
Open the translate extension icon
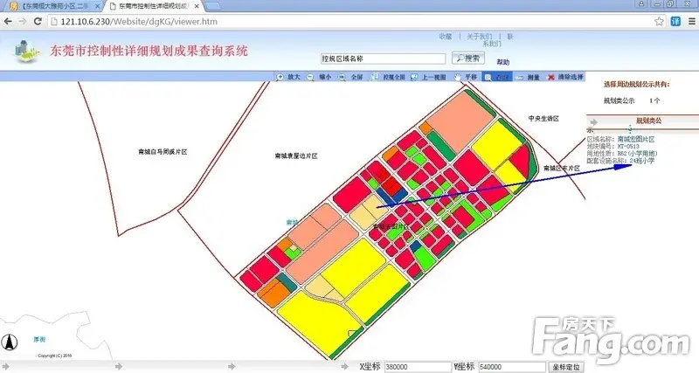pyautogui.click(x=675, y=21)
